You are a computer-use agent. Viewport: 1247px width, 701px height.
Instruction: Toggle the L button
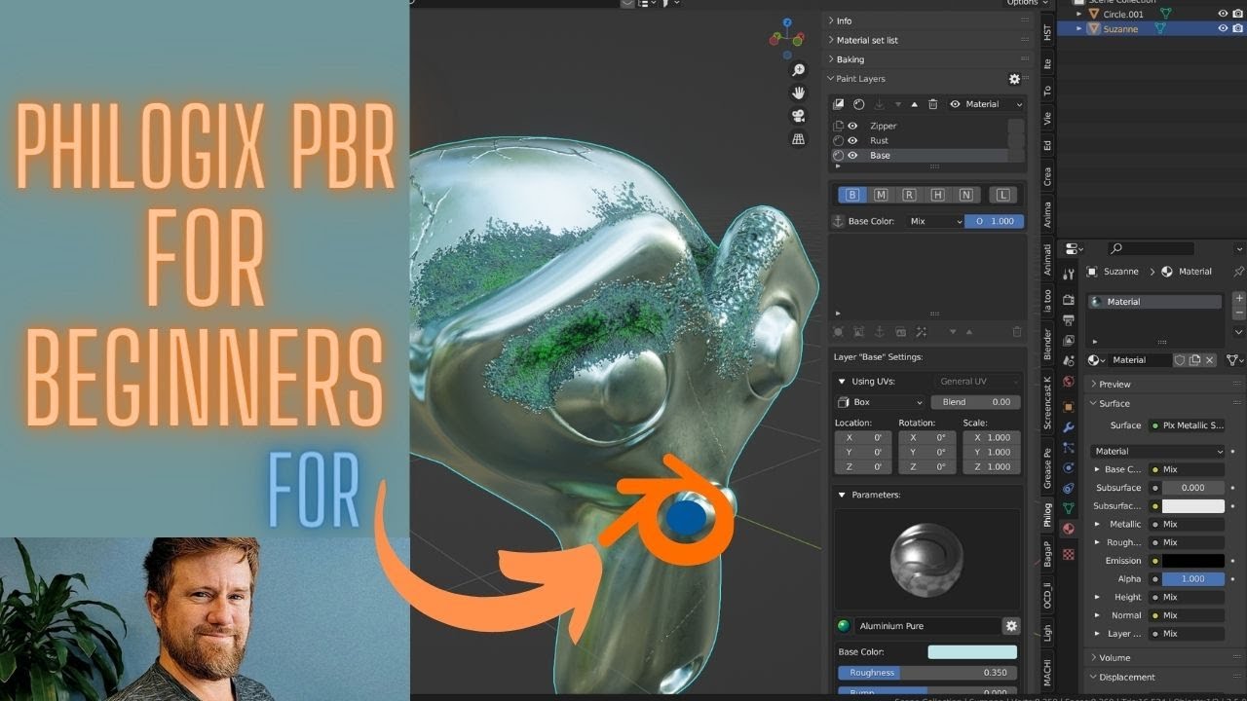(x=1002, y=195)
